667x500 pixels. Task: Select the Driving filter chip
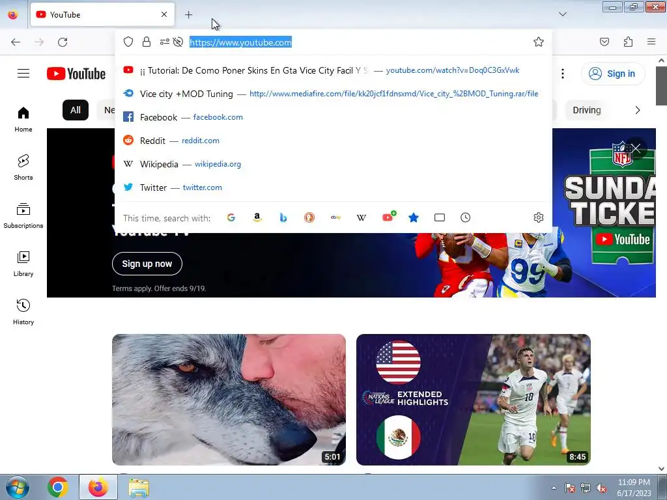pos(587,110)
